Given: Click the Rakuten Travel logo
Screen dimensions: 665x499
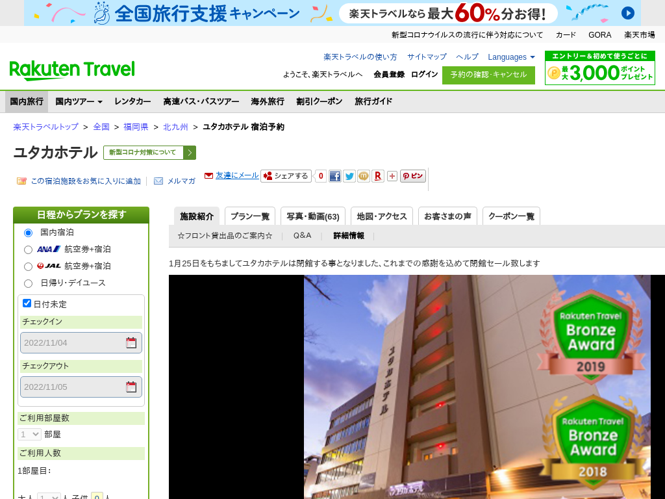Looking at the screenshot, I should tap(72, 70).
